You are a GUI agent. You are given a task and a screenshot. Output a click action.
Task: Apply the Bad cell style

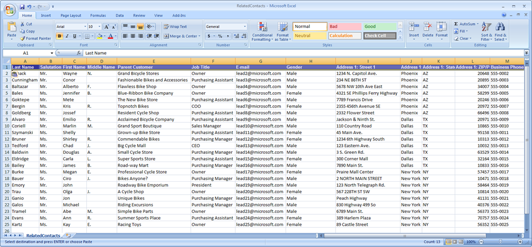click(344, 27)
